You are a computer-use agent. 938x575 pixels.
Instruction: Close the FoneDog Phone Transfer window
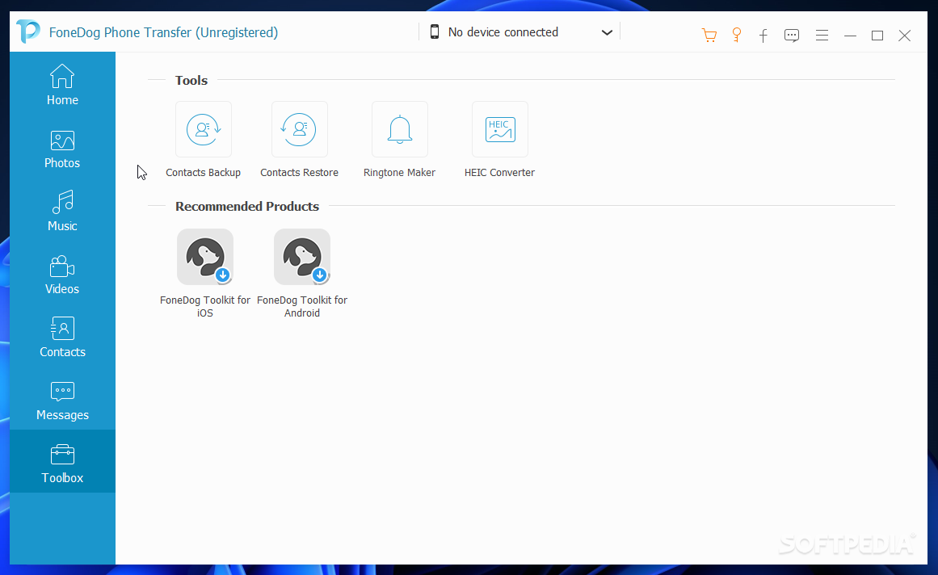905,36
